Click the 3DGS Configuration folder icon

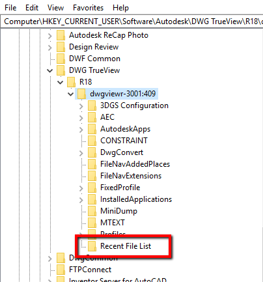click(x=92, y=106)
